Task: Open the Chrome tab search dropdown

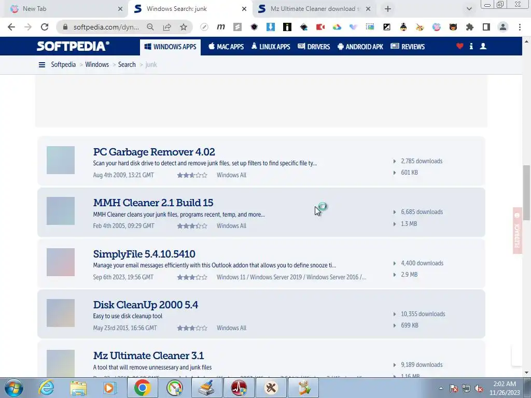Action: pyautogui.click(x=469, y=9)
